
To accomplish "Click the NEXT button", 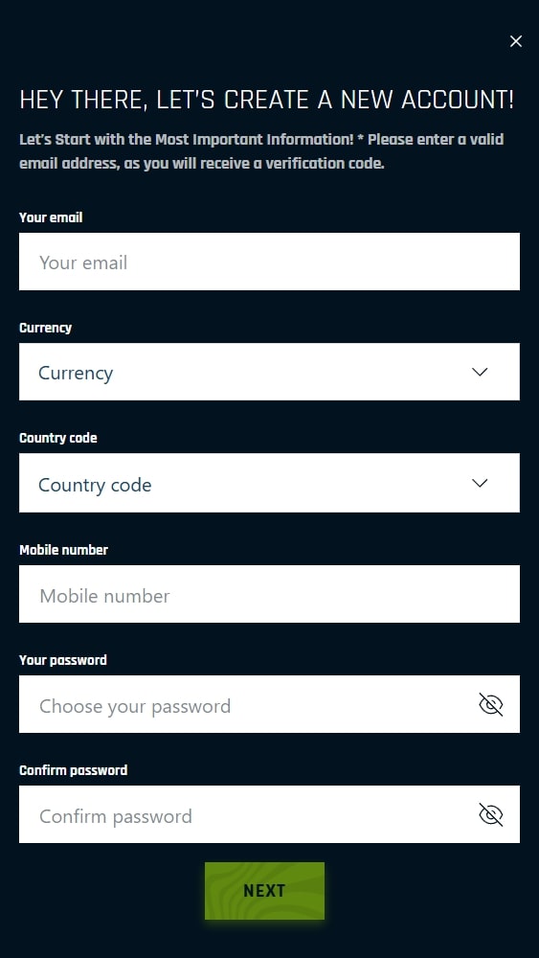I will [x=264, y=891].
